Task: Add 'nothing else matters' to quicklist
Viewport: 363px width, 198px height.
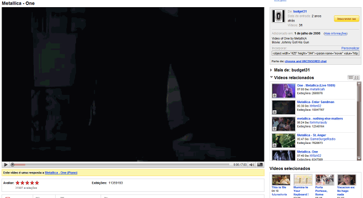Action: coord(274,129)
